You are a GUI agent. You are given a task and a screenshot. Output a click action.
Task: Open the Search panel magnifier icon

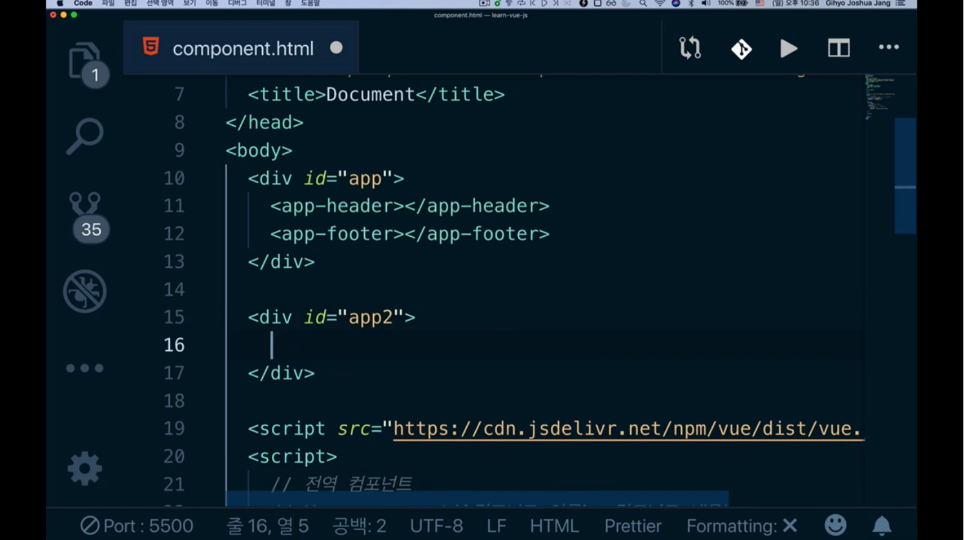(85, 136)
